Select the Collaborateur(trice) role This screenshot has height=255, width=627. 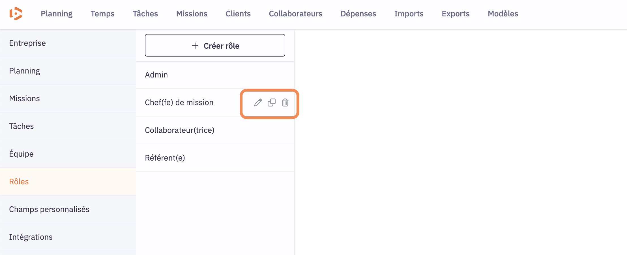(x=179, y=130)
